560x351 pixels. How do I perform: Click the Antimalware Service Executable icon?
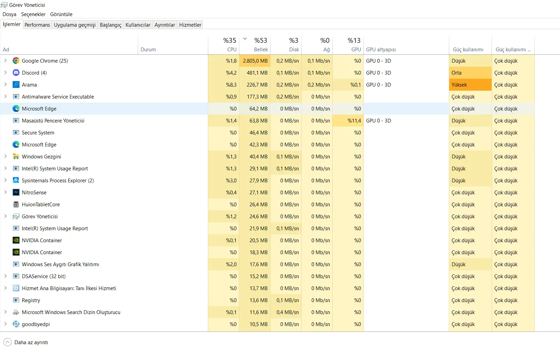coord(16,97)
